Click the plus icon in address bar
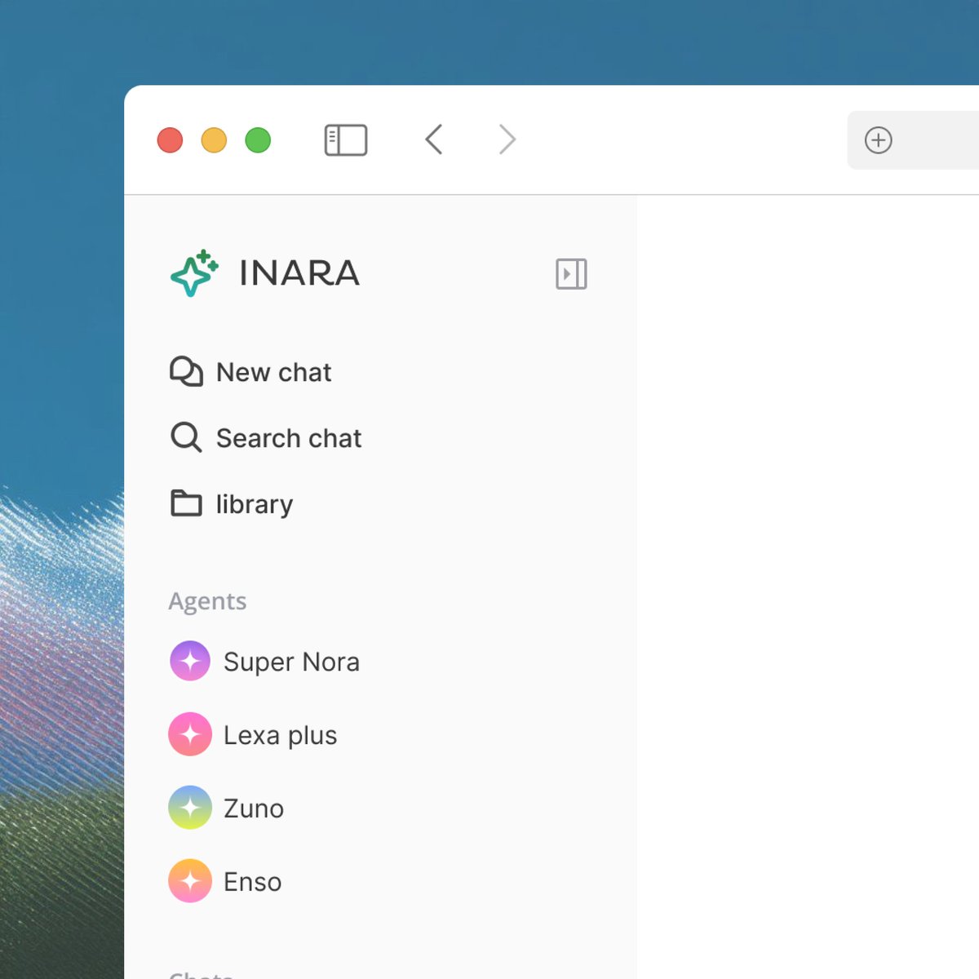 879,140
